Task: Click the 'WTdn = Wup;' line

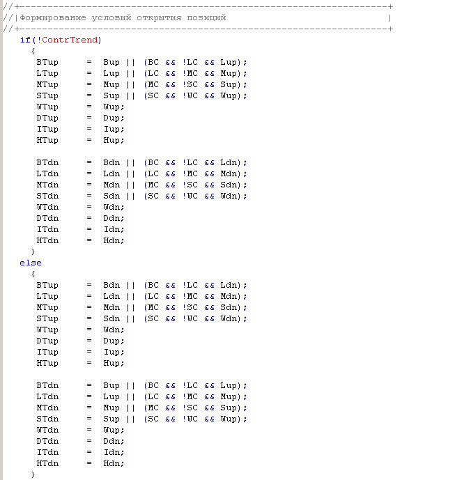Action: [x=80, y=430]
